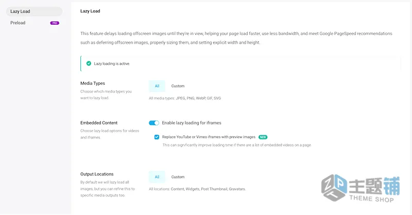Click Replace YouTube or Vimeo iframes label text

tap(209, 137)
